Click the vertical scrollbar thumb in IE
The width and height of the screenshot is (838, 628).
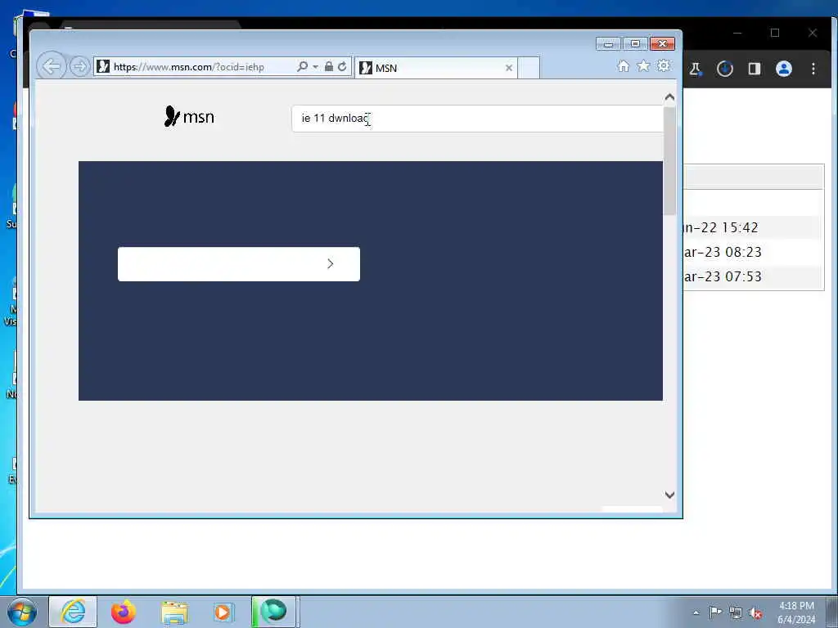[669, 160]
